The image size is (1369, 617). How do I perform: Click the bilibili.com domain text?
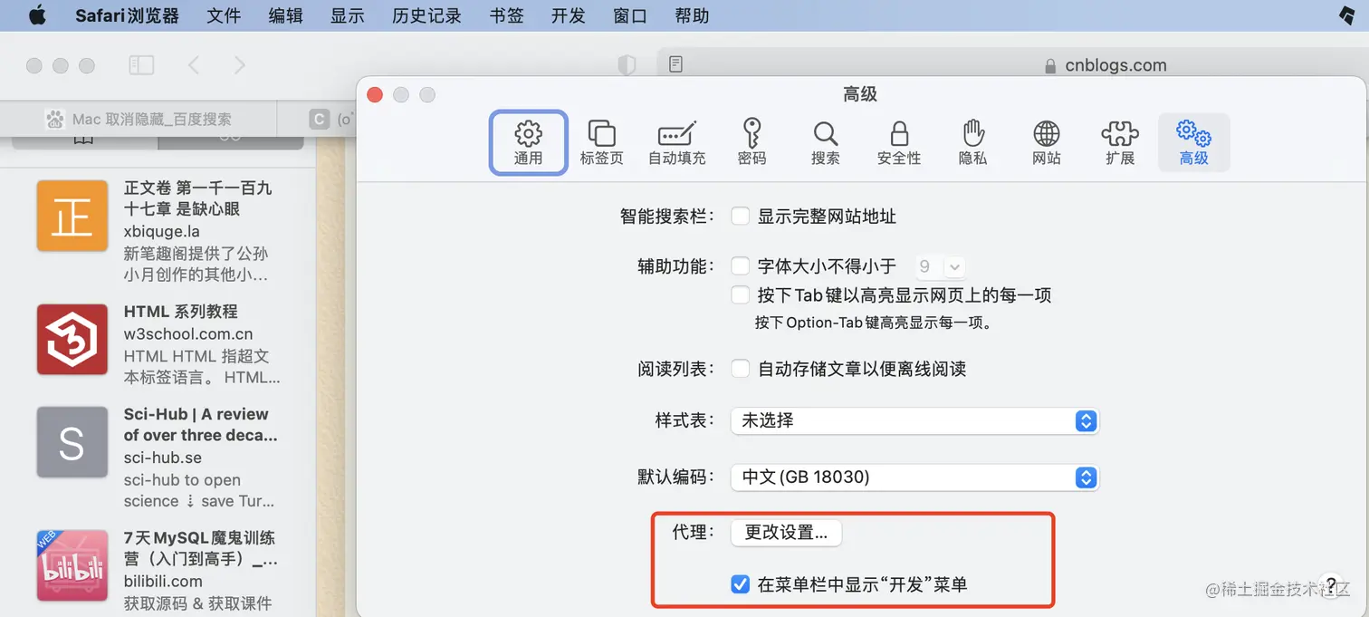(163, 581)
